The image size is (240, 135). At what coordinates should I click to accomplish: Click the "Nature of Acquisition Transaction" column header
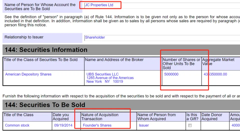click(100, 117)
